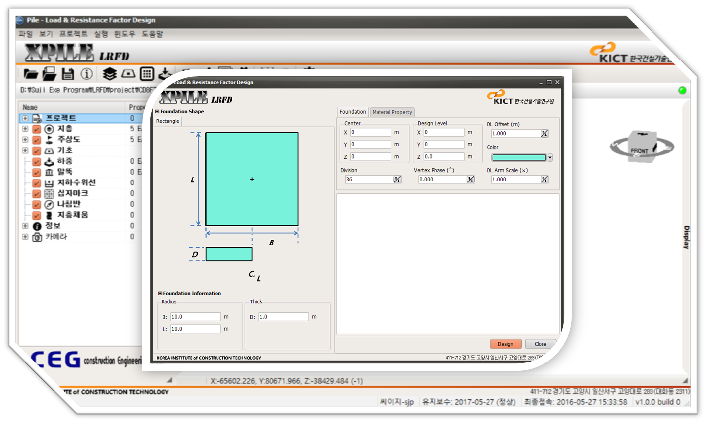Click the Name column header
706x422 pixels.
pos(72,107)
